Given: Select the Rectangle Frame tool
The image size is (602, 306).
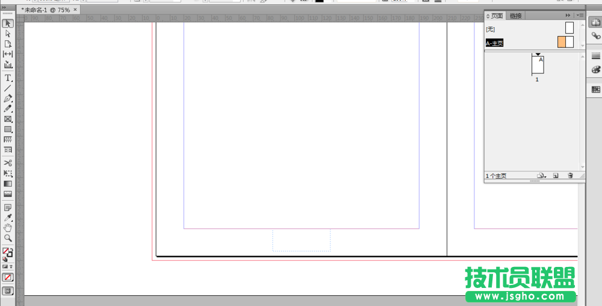Looking at the screenshot, I should coord(8,119).
